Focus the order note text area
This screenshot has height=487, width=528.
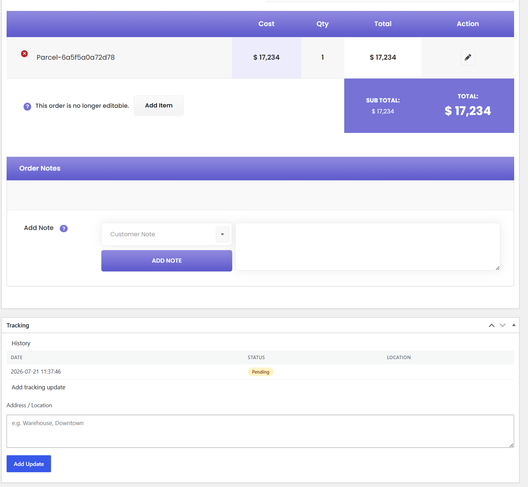click(368, 247)
